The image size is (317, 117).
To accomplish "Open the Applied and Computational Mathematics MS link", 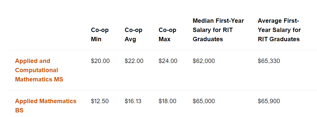I will [x=39, y=70].
